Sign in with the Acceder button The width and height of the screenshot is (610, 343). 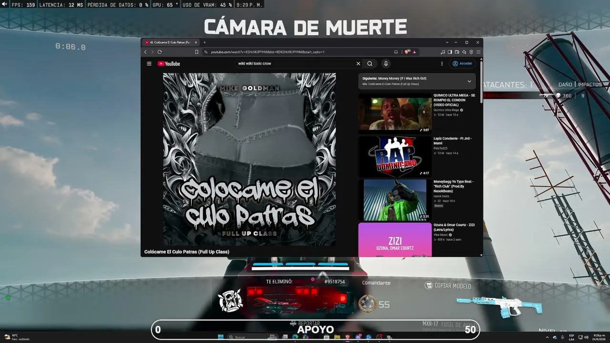click(x=462, y=63)
